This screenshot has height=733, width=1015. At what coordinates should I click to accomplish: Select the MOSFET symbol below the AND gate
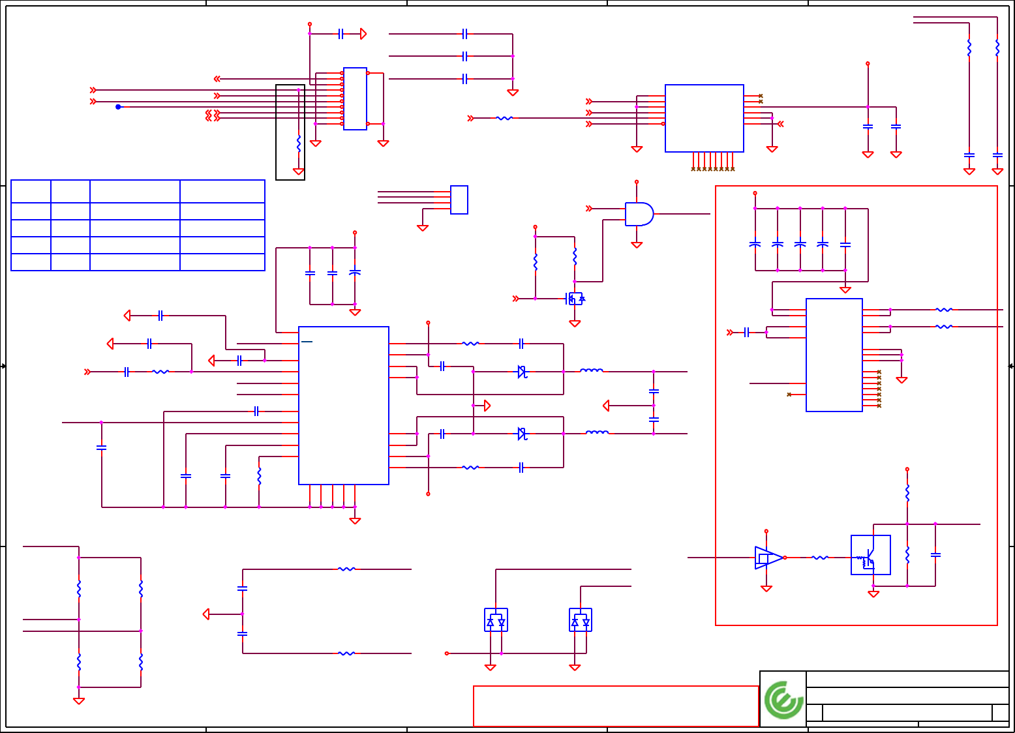point(575,299)
